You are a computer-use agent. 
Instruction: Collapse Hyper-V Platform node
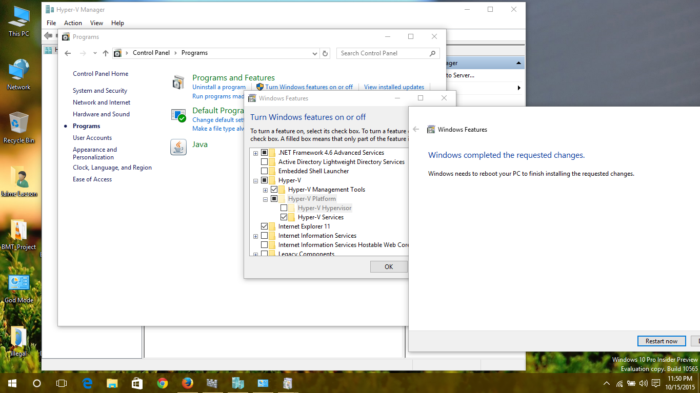click(265, 199)
